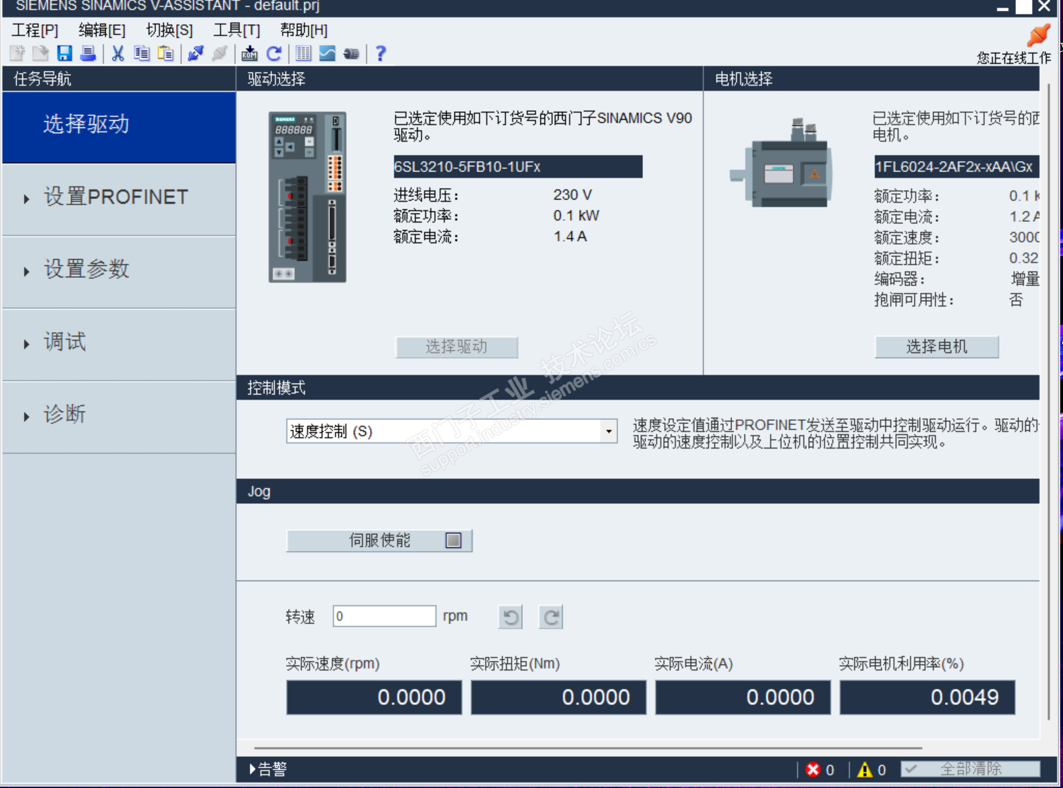Click the 您正在线工作 online status text
This screenshot has height=788, width=1063.
[x=1014, y=58]
